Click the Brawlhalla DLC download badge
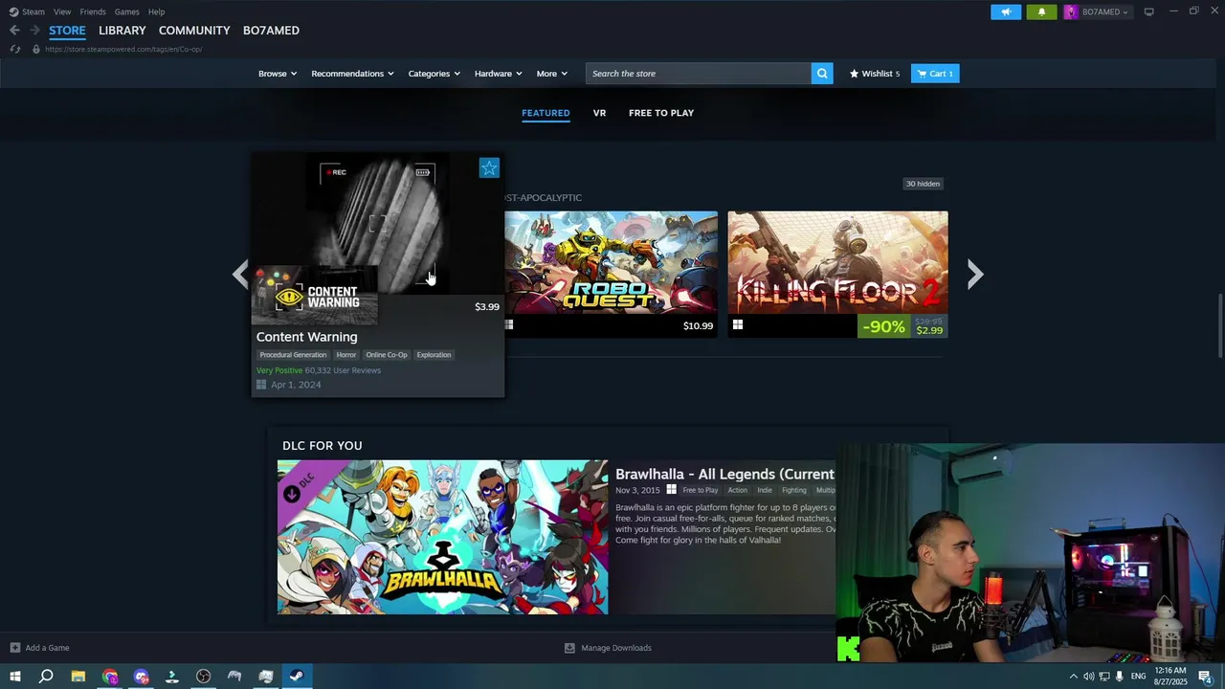 (x=292, y=495)
